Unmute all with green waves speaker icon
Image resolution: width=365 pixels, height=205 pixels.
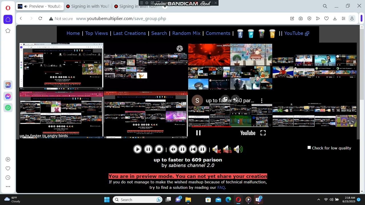click(x=238, y=149)
